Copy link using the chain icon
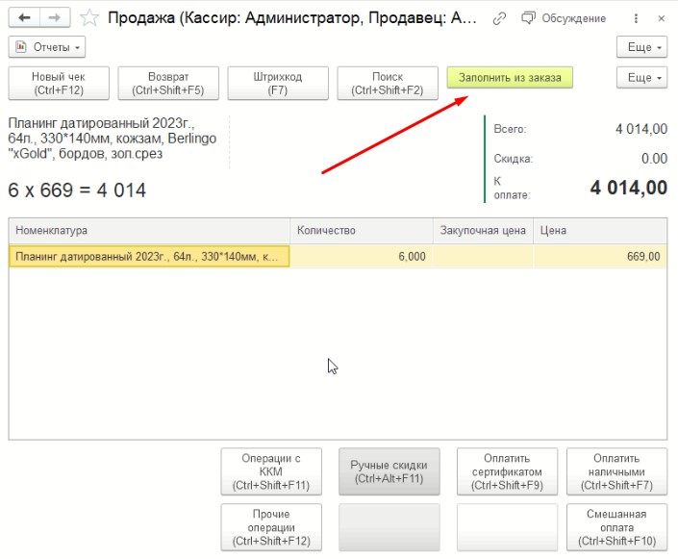The width and height of the screenshot is (678, 559). [x=499, y=18]
